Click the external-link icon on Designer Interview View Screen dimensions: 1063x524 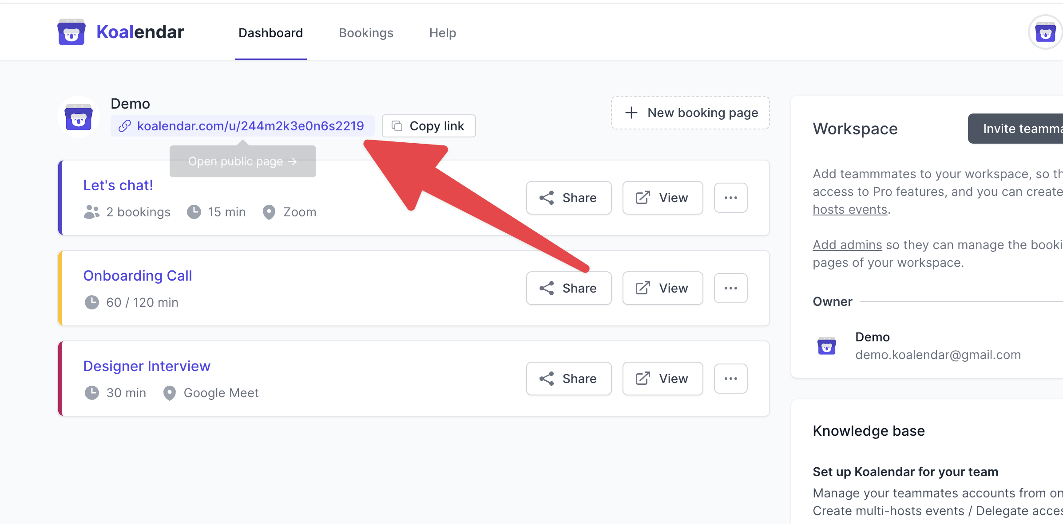tap(643, 379)
